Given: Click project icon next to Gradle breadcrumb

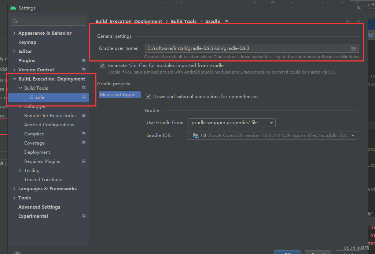Looking at the screenshot, I should pos(227,22).
